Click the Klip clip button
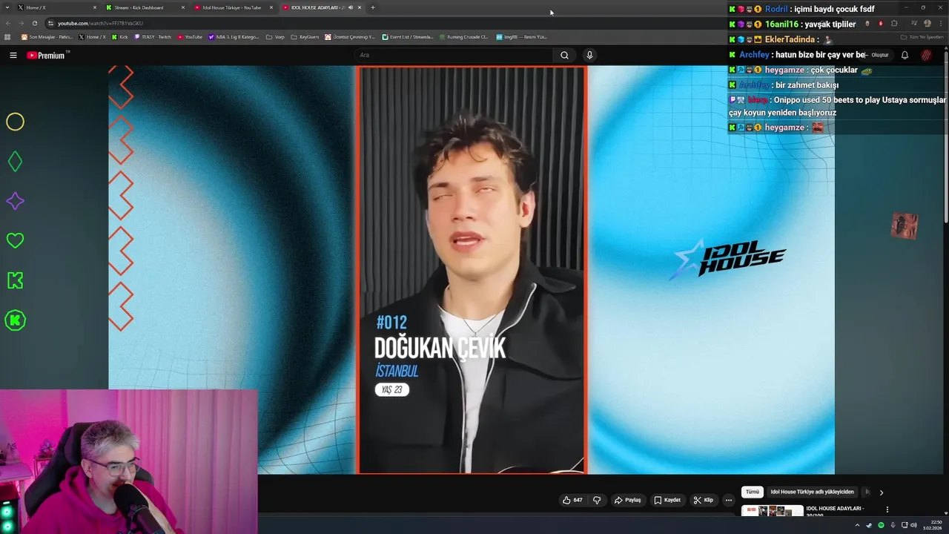This screenshot has width=949, height=534. tap(703, 500)
